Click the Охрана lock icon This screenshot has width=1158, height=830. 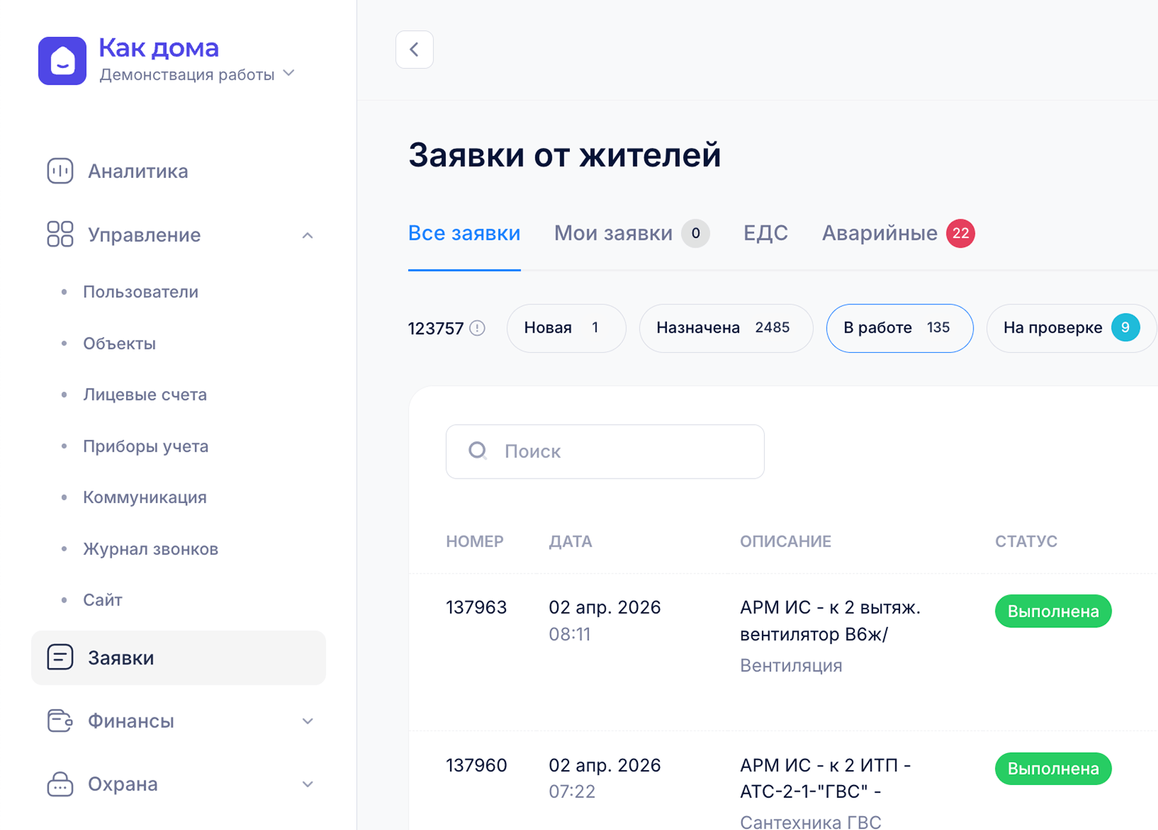coord(60,784)
